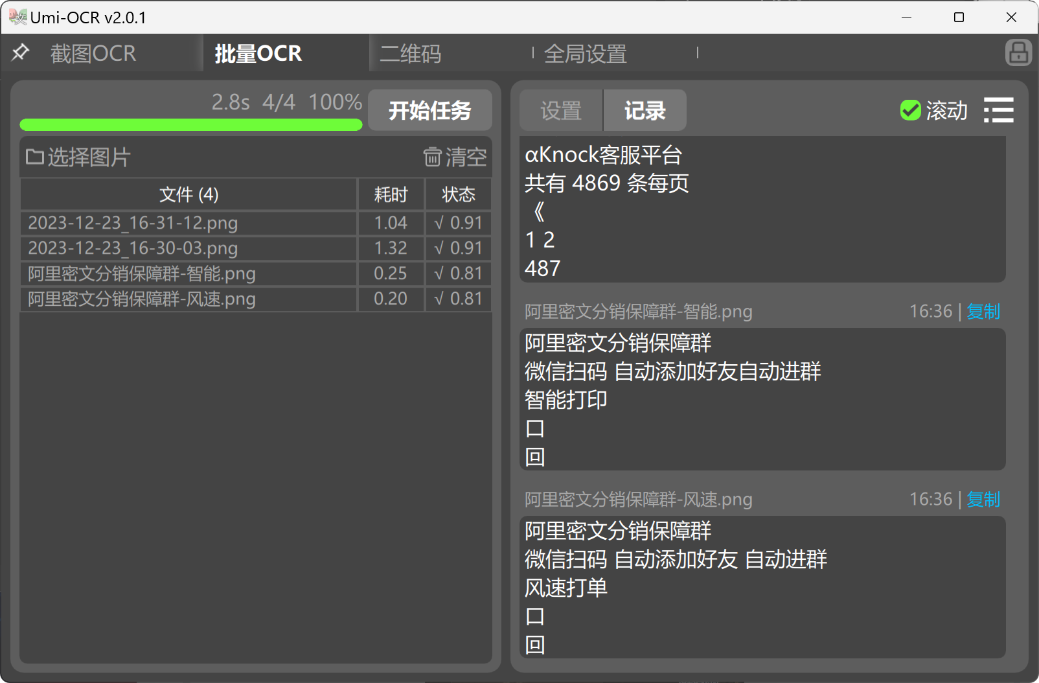Click elapsed time value 1.04
The height and width of the screenshot is (683, 1039).
click(391, 223)
